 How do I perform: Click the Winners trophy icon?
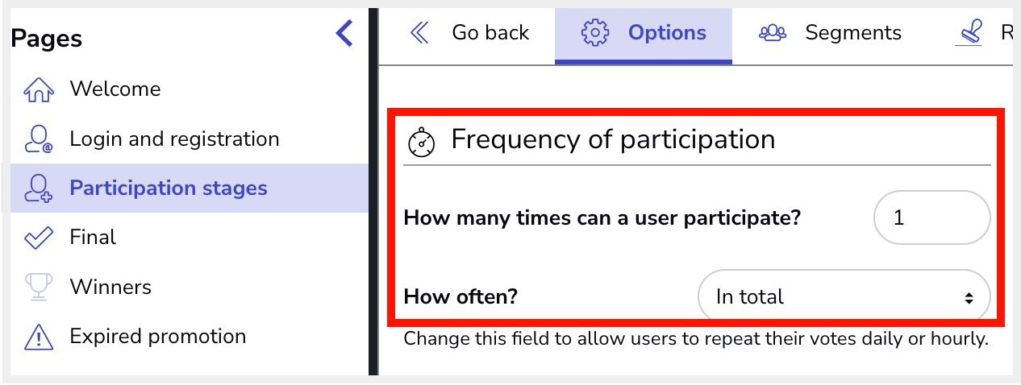(x=38, y=287)
